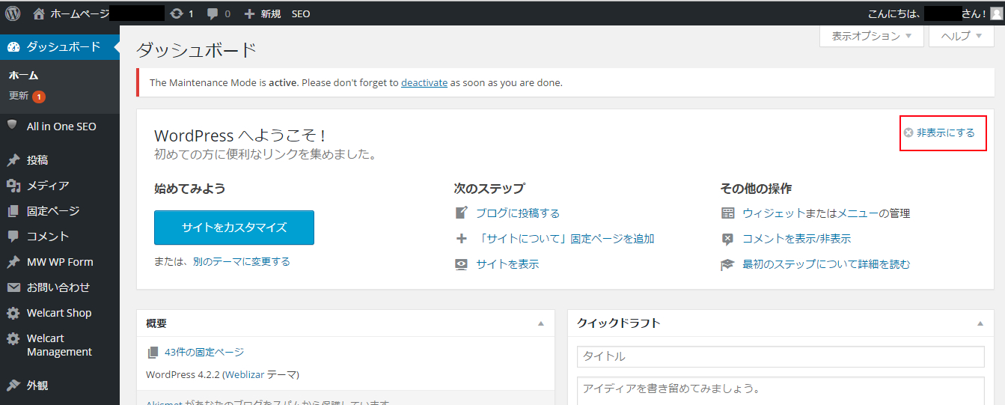Open the ホーム submenu item
The width and height of the screenshot is (1005, 405).
click(x=23, y=76)
